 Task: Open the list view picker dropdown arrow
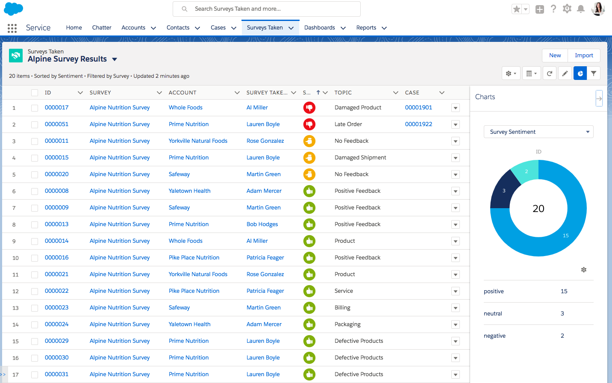pyautogui.click(x=115, y=59)
